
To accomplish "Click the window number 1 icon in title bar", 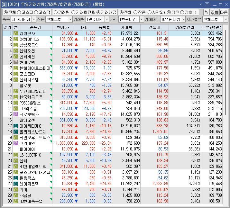I will tap(4, 5).
